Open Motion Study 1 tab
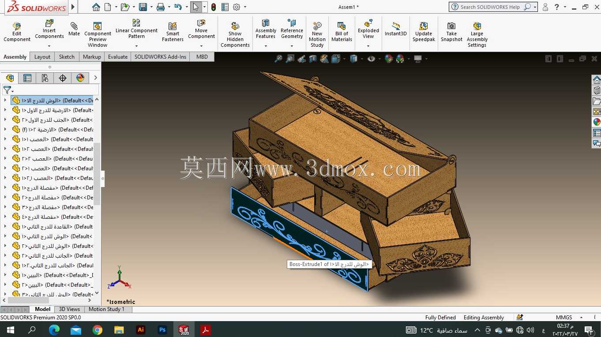The height and width of the screenshot is (337, 601). pyautogui.click(x=106, y=309)
